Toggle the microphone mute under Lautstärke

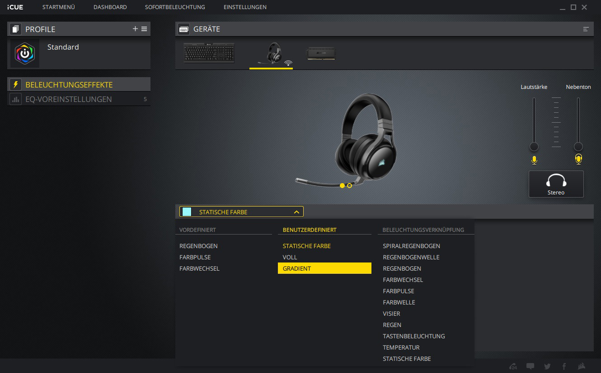(x=534, y=160)
